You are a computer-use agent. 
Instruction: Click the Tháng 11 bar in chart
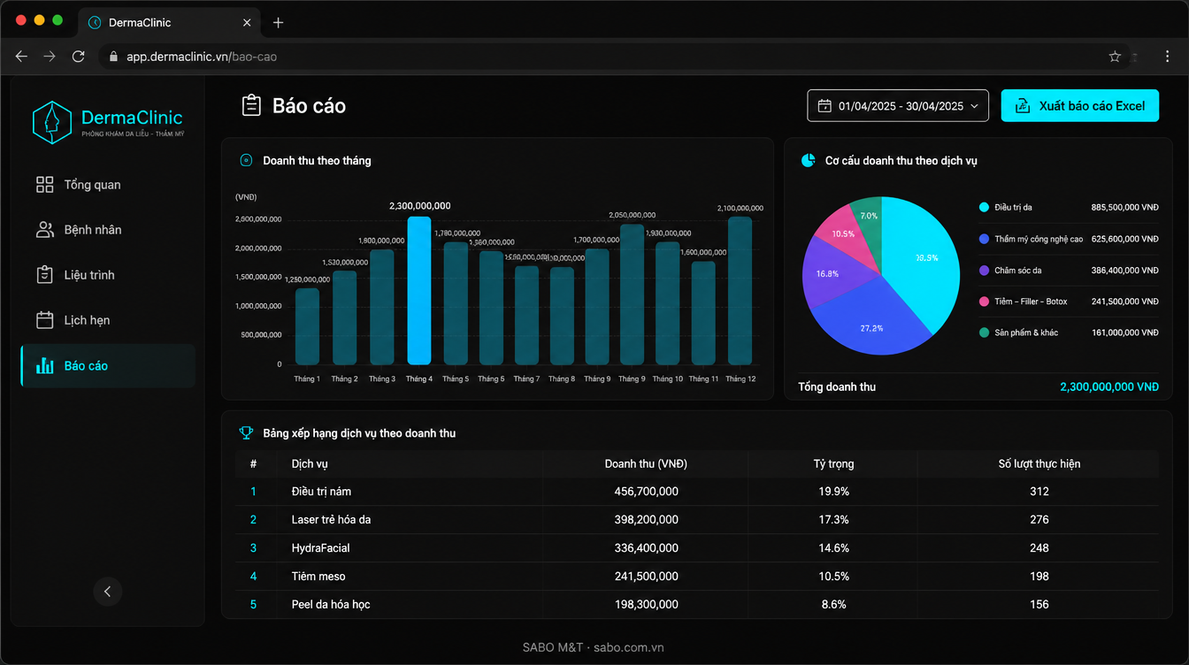tap(703, 313)
